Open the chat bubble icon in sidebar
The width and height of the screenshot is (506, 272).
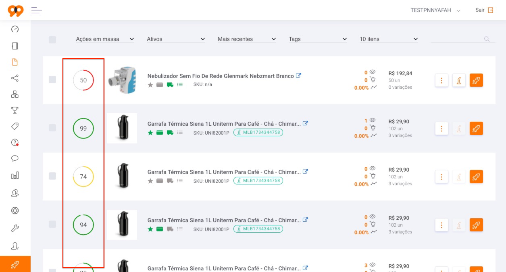click(15, 158)
